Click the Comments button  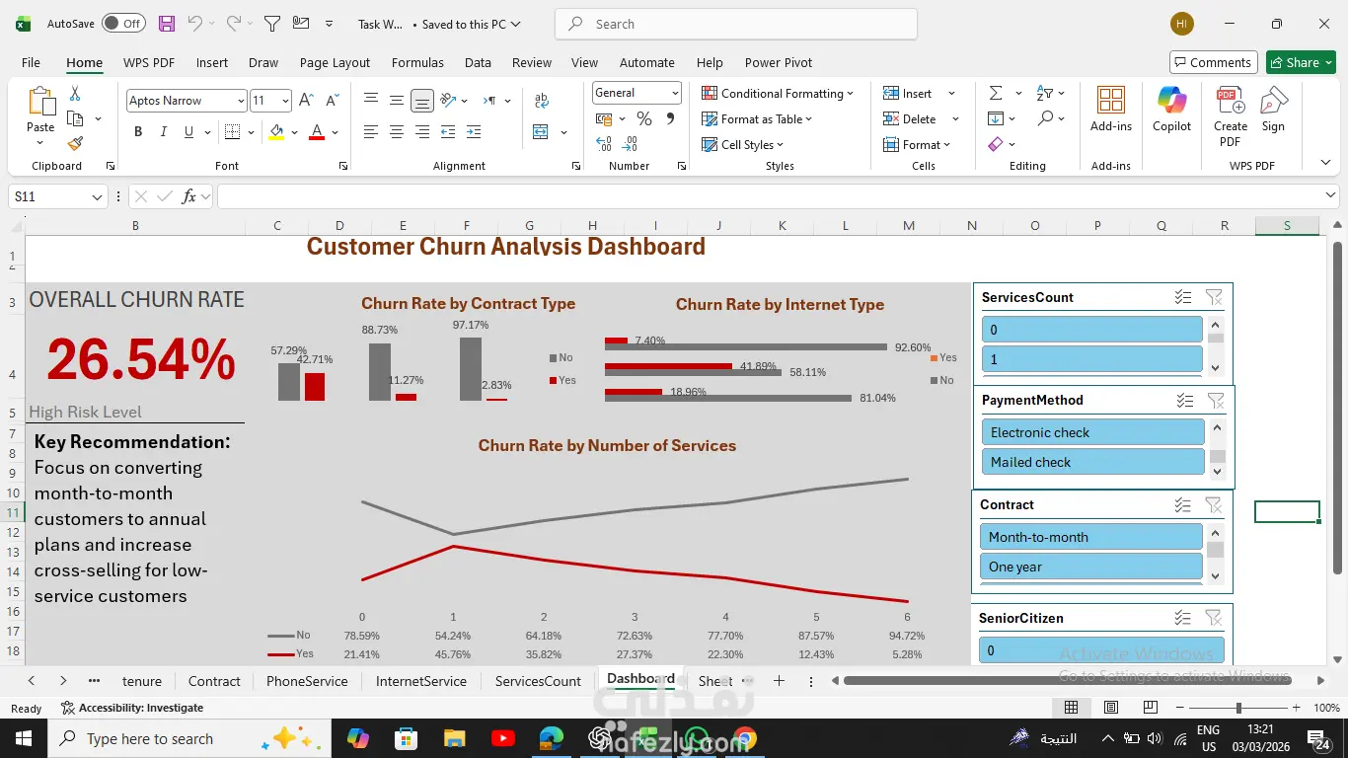point(1213,62)
